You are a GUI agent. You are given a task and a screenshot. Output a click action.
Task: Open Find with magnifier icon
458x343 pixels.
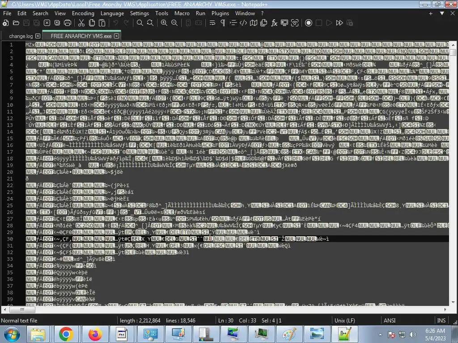pos(140,23)
